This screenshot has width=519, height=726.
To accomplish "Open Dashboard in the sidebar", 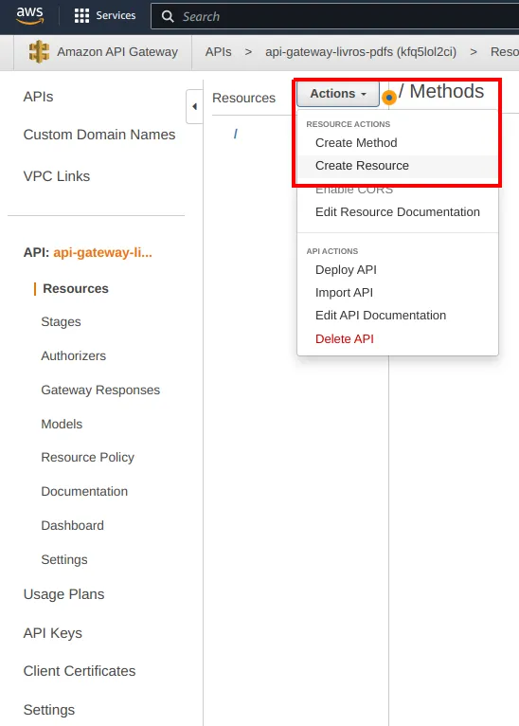I will point(73,525).
